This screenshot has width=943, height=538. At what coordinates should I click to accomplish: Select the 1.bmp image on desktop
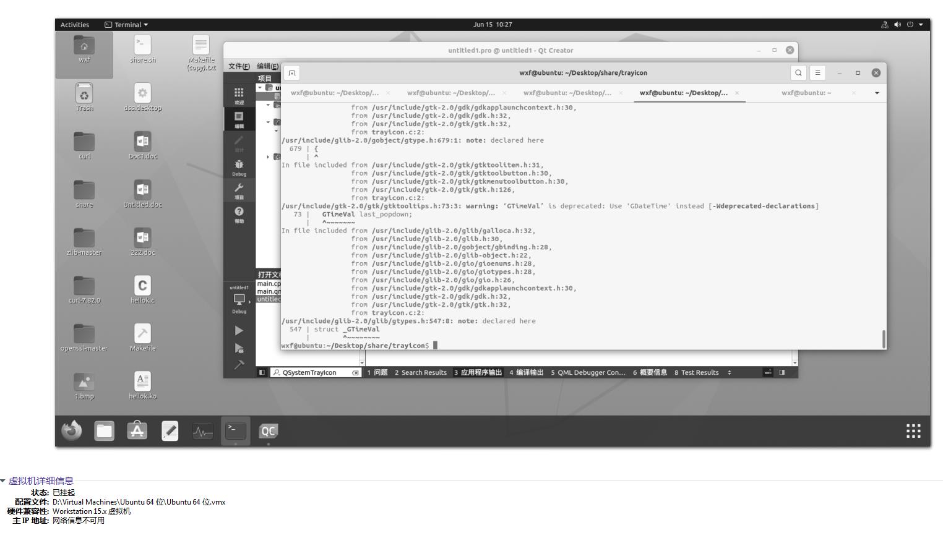tap(85, 386)
